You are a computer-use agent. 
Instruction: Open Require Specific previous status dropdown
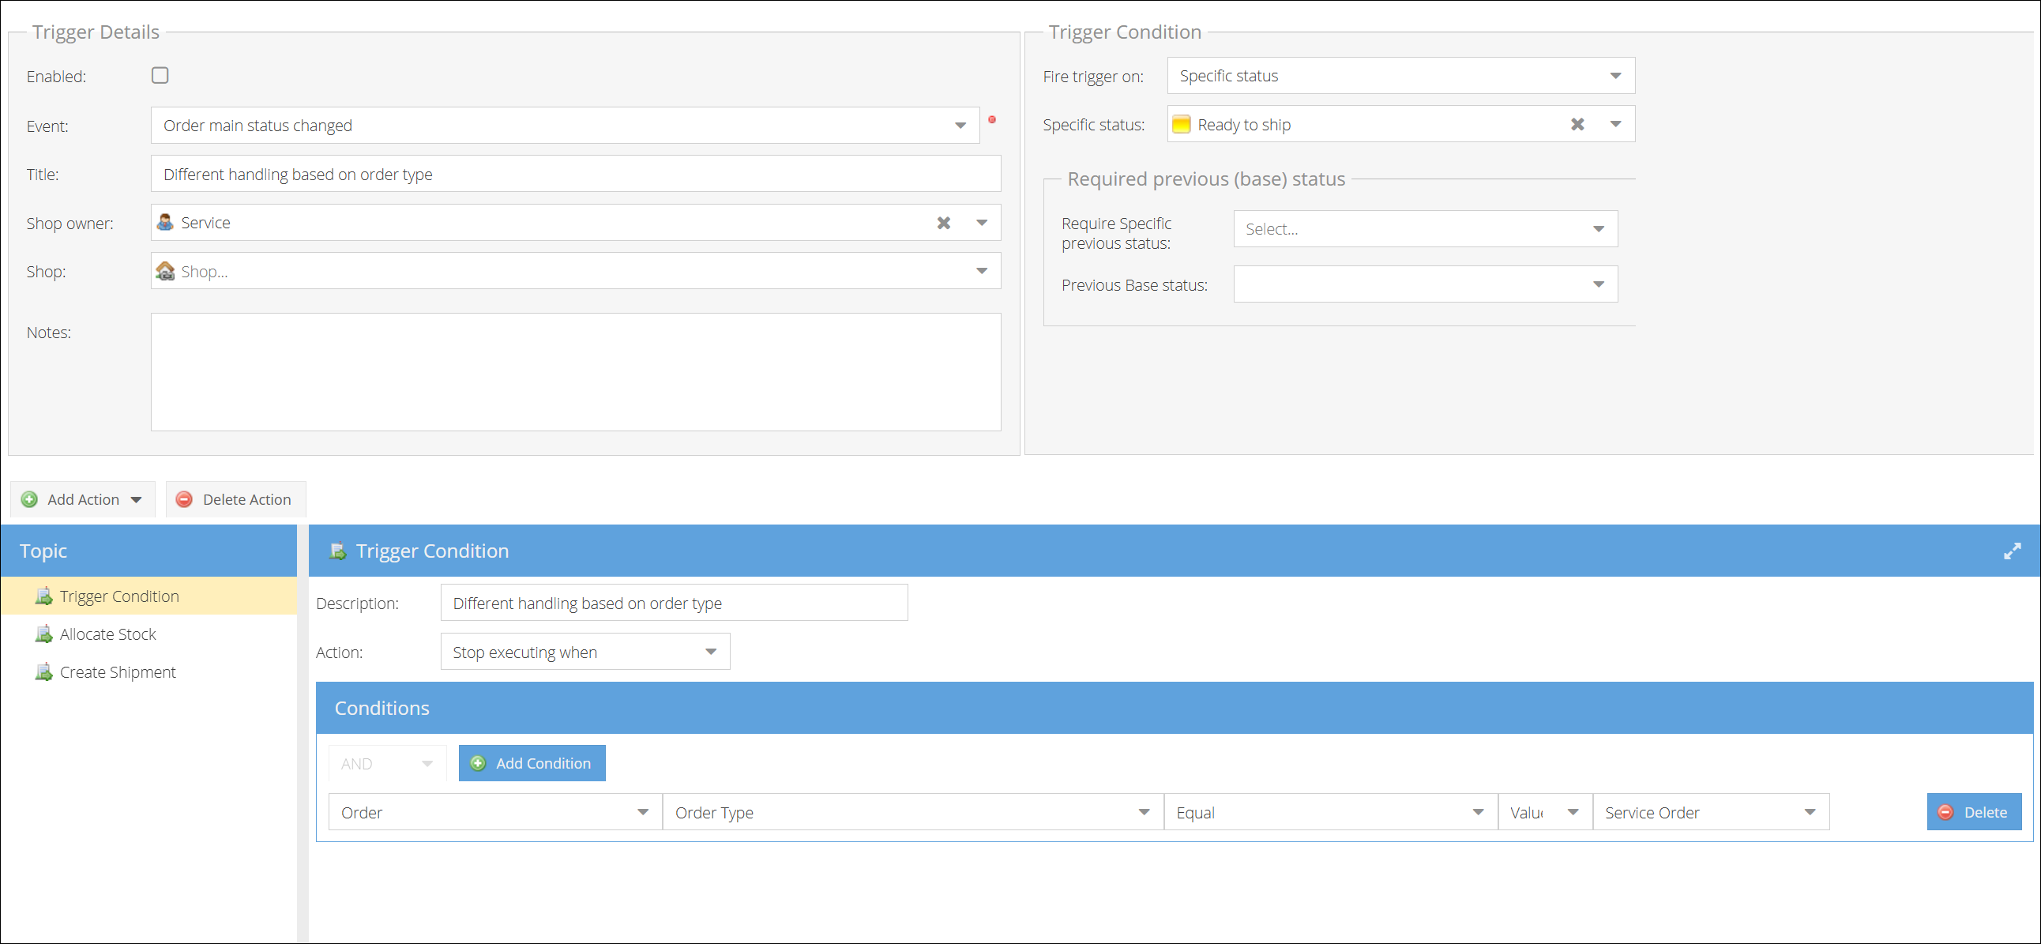1598,229
